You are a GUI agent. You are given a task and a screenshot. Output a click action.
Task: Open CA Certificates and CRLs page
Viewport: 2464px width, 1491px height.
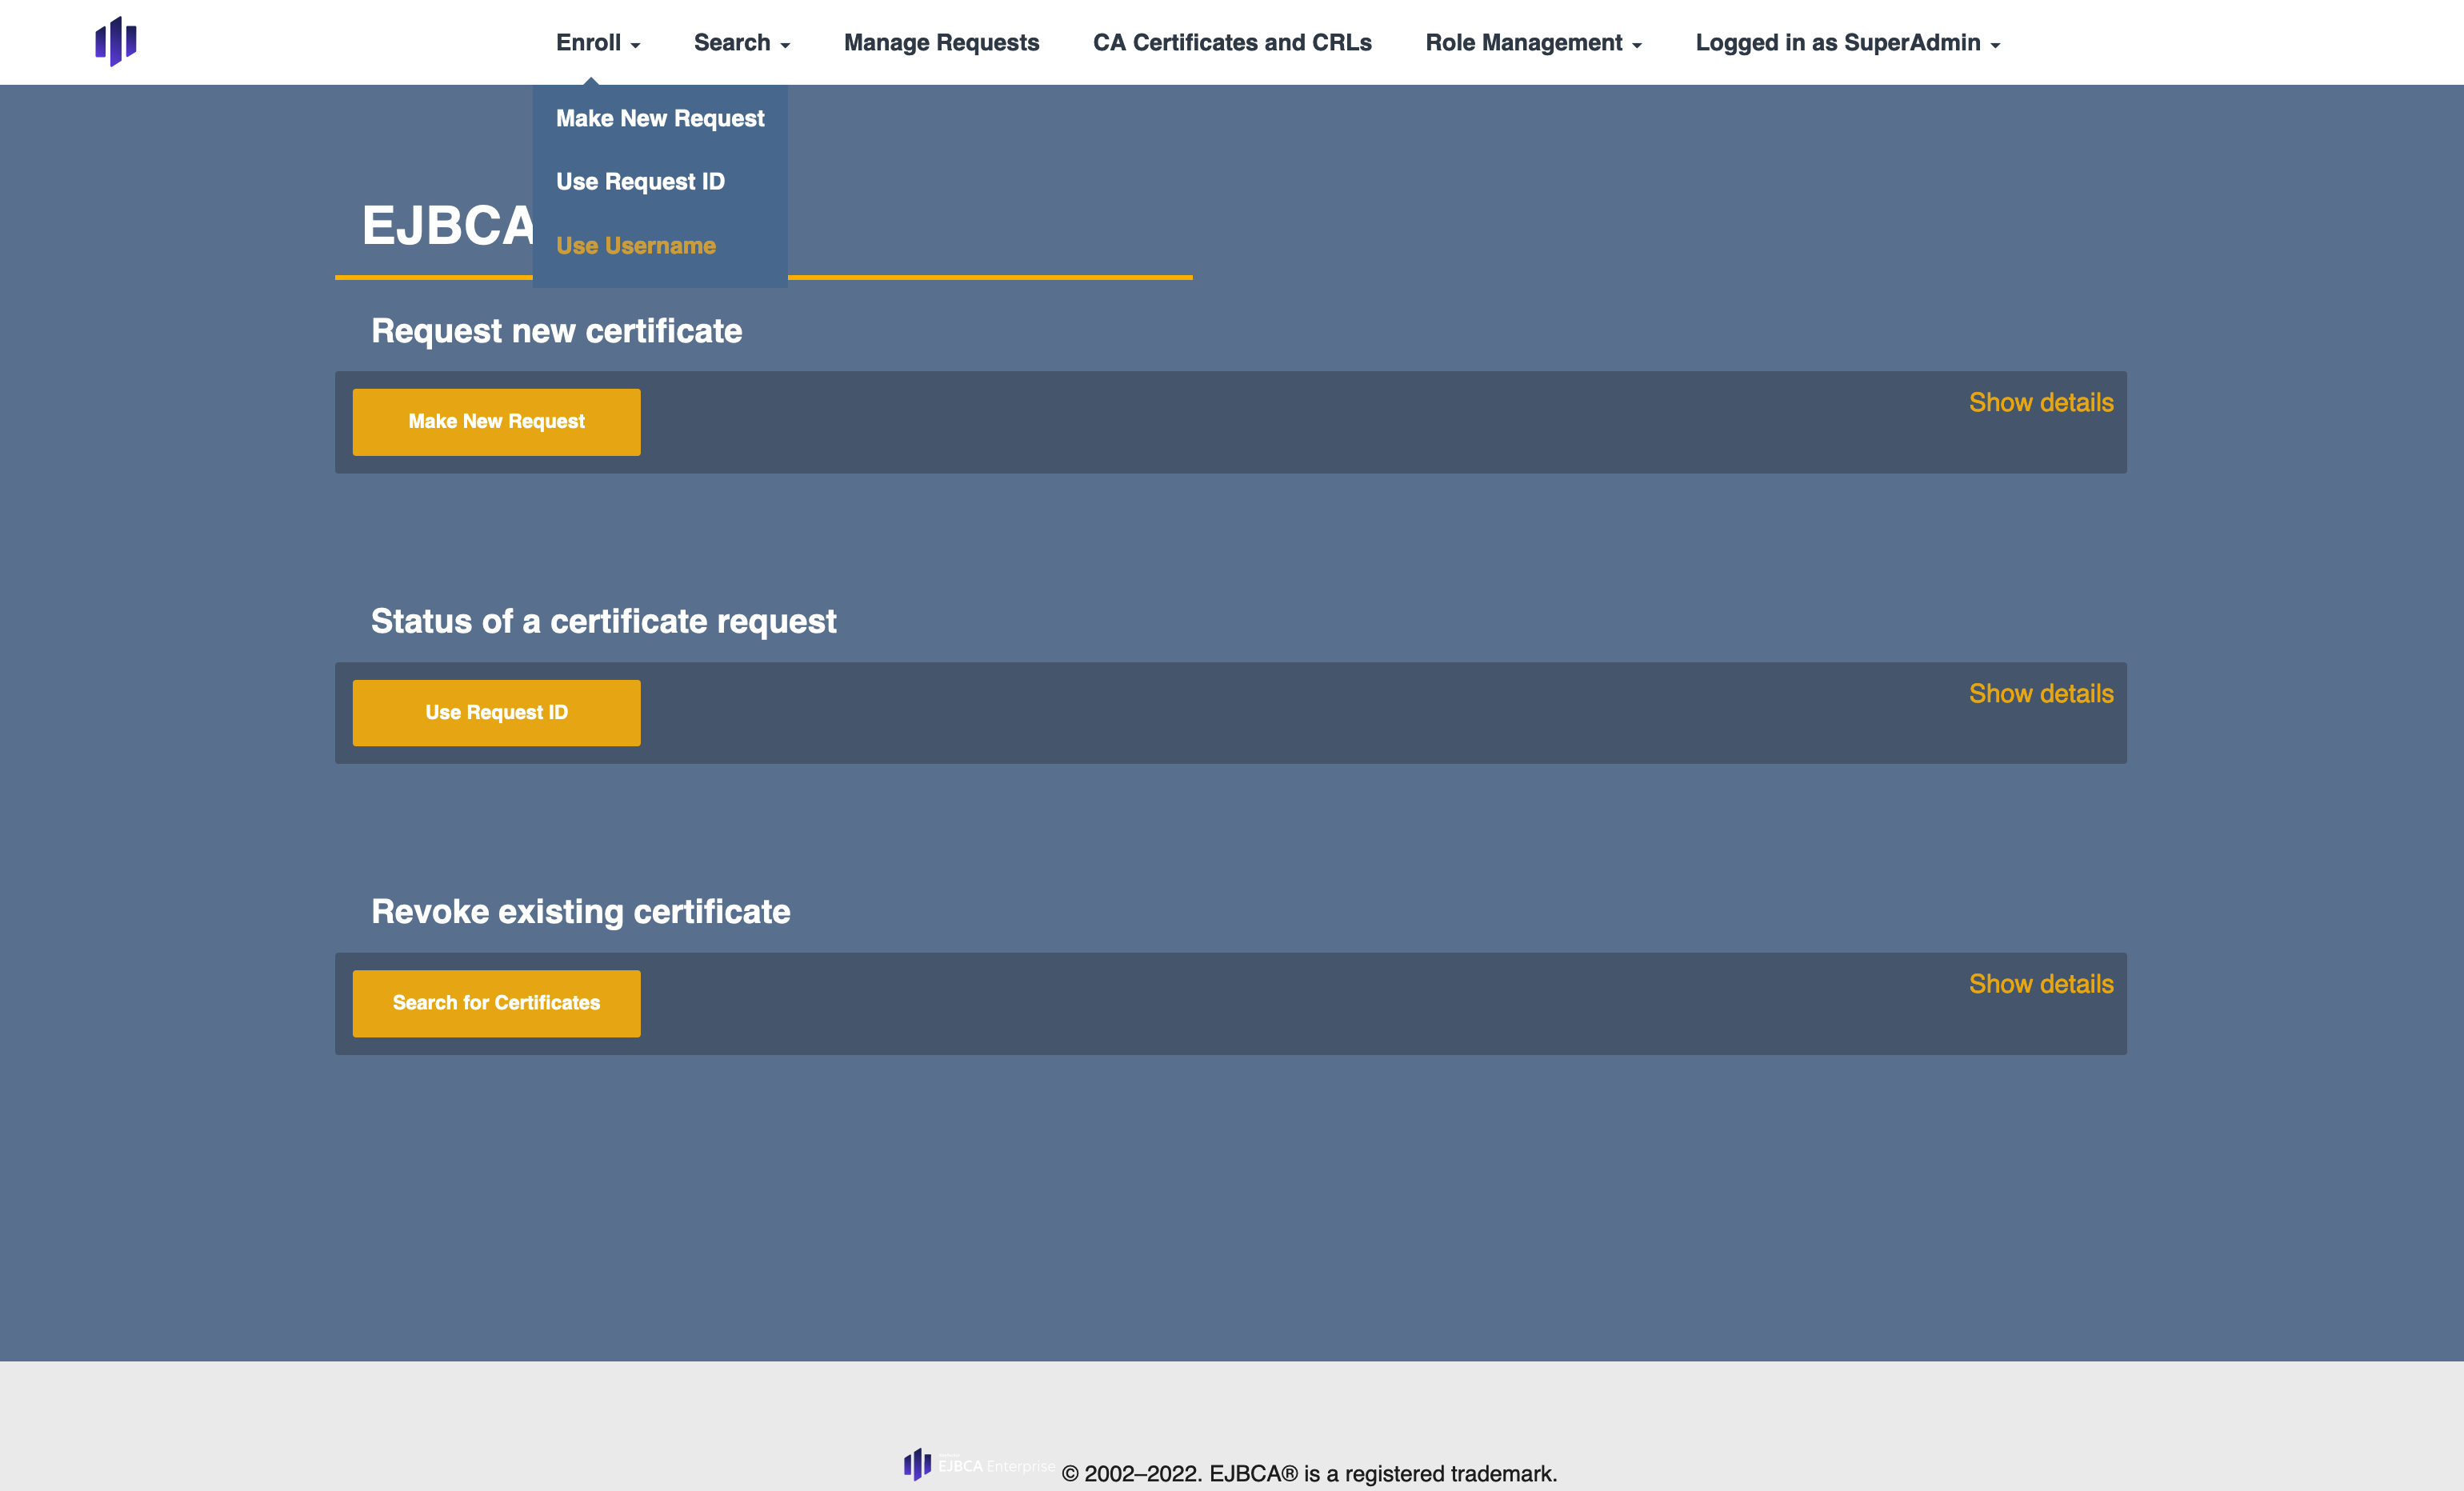(x=1231, y=43)
